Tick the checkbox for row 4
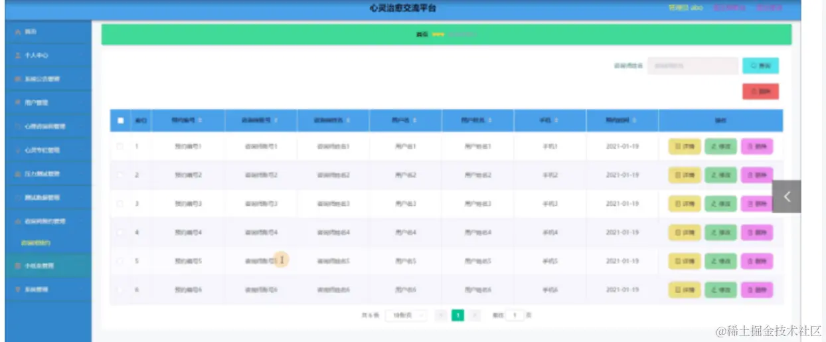The image size is (826, 342). coord(120,232)
